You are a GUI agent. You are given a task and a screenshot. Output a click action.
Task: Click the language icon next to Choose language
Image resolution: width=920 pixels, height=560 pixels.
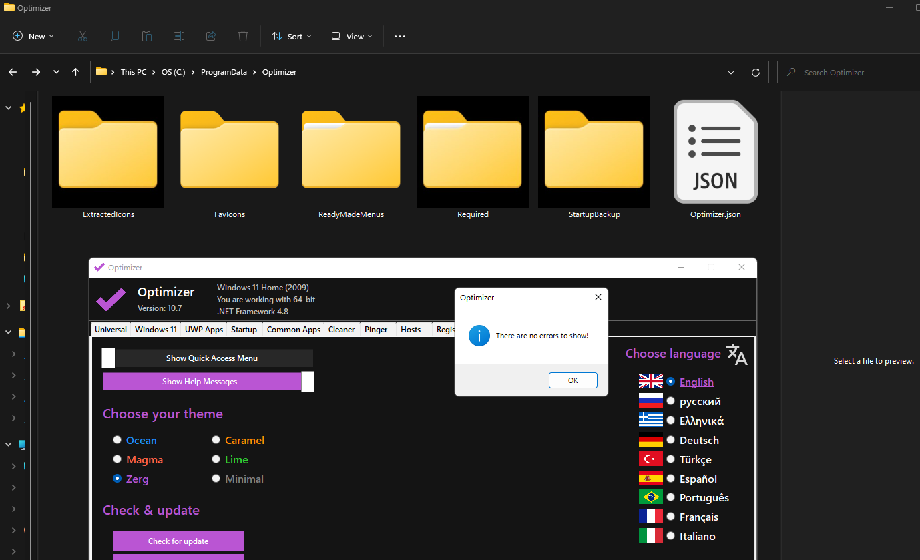click(736, 354)
